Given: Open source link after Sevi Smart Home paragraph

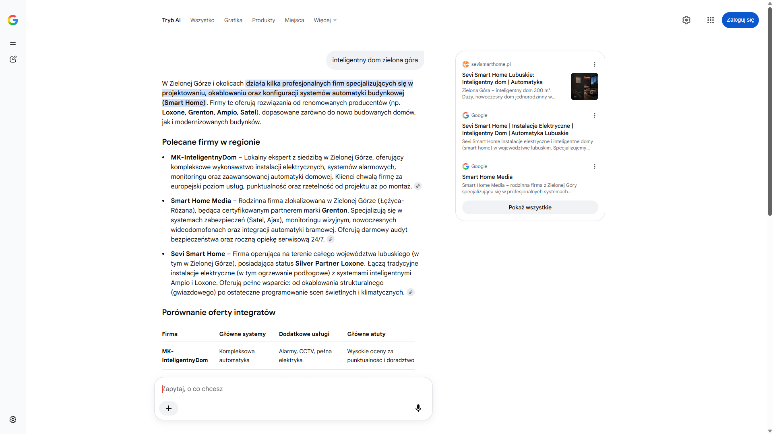Looking at the screenshot, I should (x=411, y=292).
